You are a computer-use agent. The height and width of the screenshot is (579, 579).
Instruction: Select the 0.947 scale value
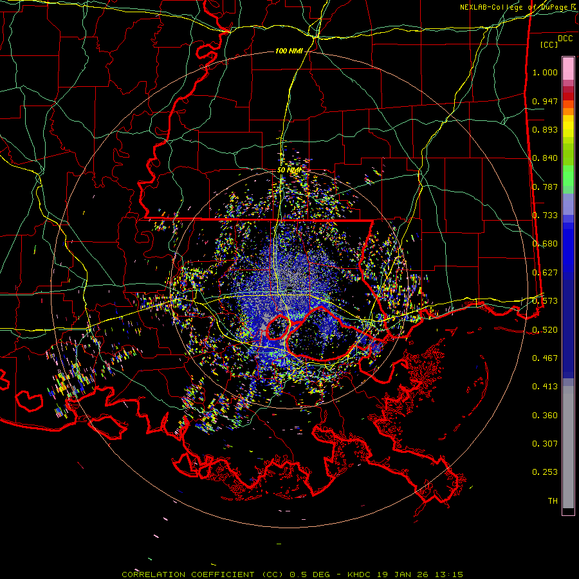pyautogui.click(x=545, y=101)
